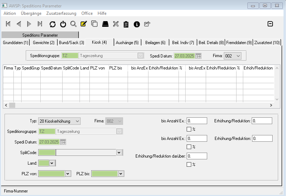
Task: Toggle the second percent checkbox
Action: point(189,147)
